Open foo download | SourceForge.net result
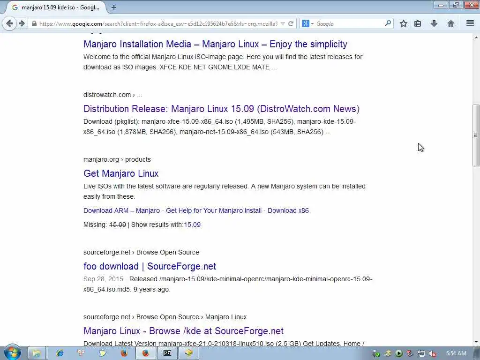The width and height of the screenshot is (480, 360). (x=150, y=266)
